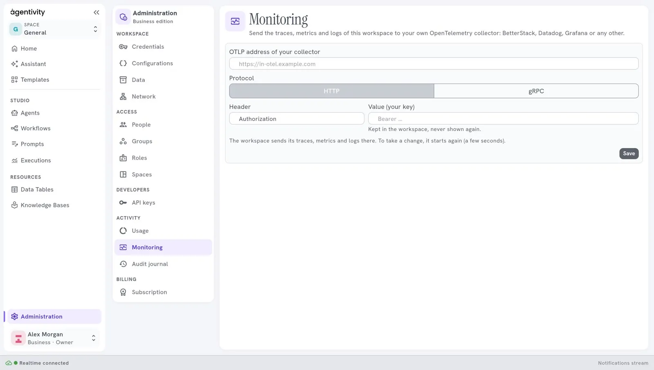This screenshot has height=370, width=654.
Task: Open Templates grid icon
Action: (x=14, y=79)
